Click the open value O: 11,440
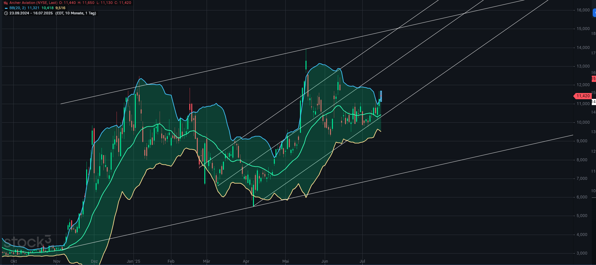The height and width of the screenshot is (265, 596). click(67, 3)
